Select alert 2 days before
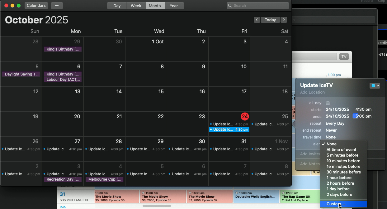Viewport: 387px width, 209px height. pos(343,195)
